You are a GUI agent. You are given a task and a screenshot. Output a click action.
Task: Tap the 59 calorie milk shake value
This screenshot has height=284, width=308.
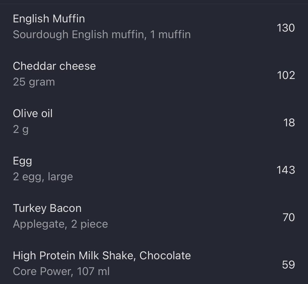tap(288, 265)
